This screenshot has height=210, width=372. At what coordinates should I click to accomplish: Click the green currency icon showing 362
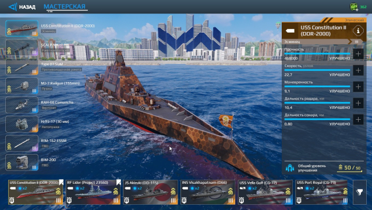click(354, 6)
